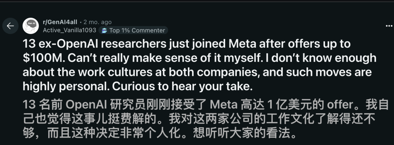The width and height of the screenshot is (394, 145).
Task: Go back using the left arrow button
Action: (x=10, y=26)
